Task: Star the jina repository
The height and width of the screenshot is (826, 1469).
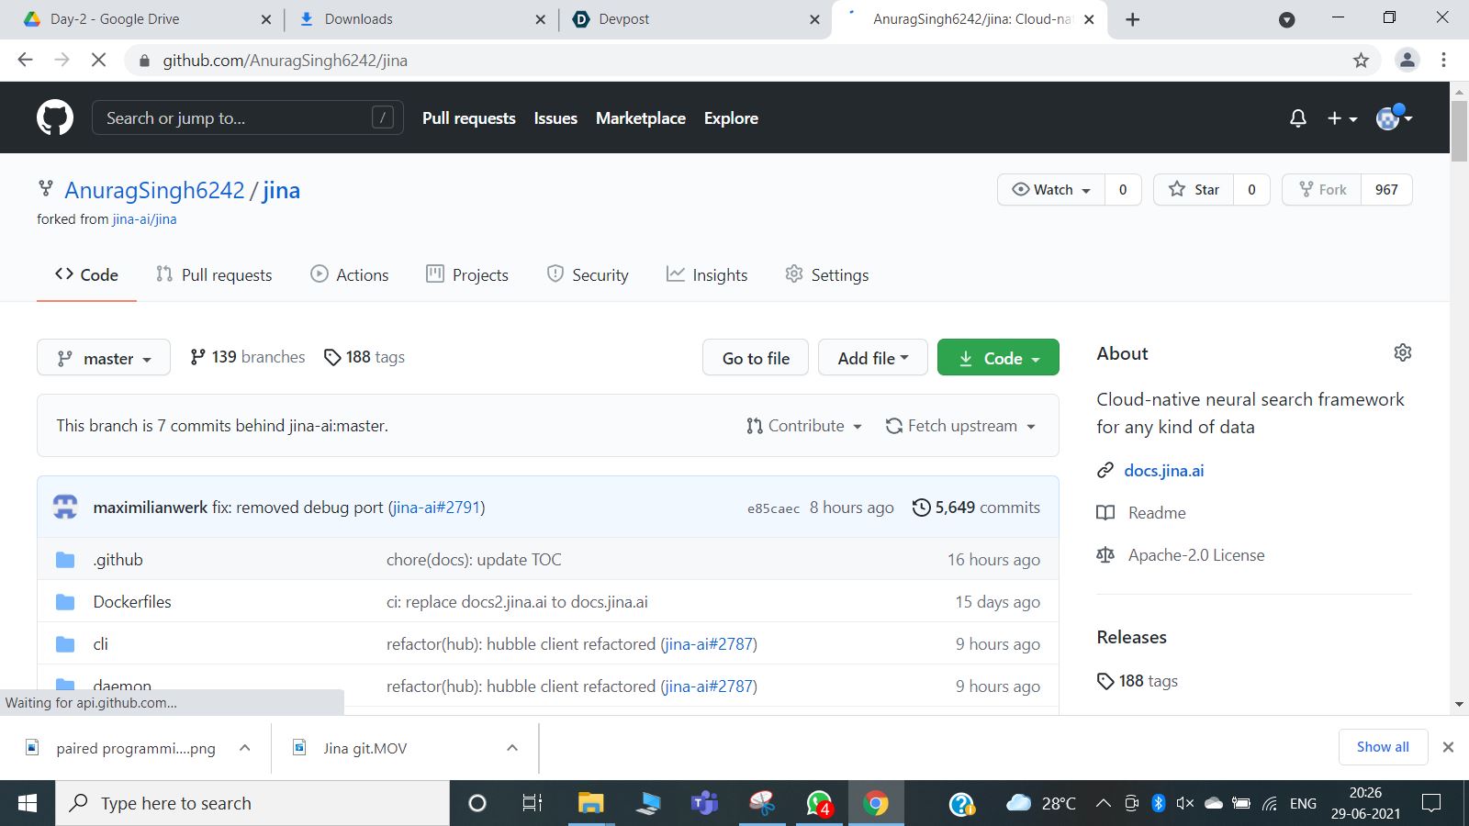Action: (1194, 190)
